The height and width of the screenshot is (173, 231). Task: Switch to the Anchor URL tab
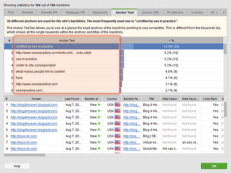[x=150, y=13]
